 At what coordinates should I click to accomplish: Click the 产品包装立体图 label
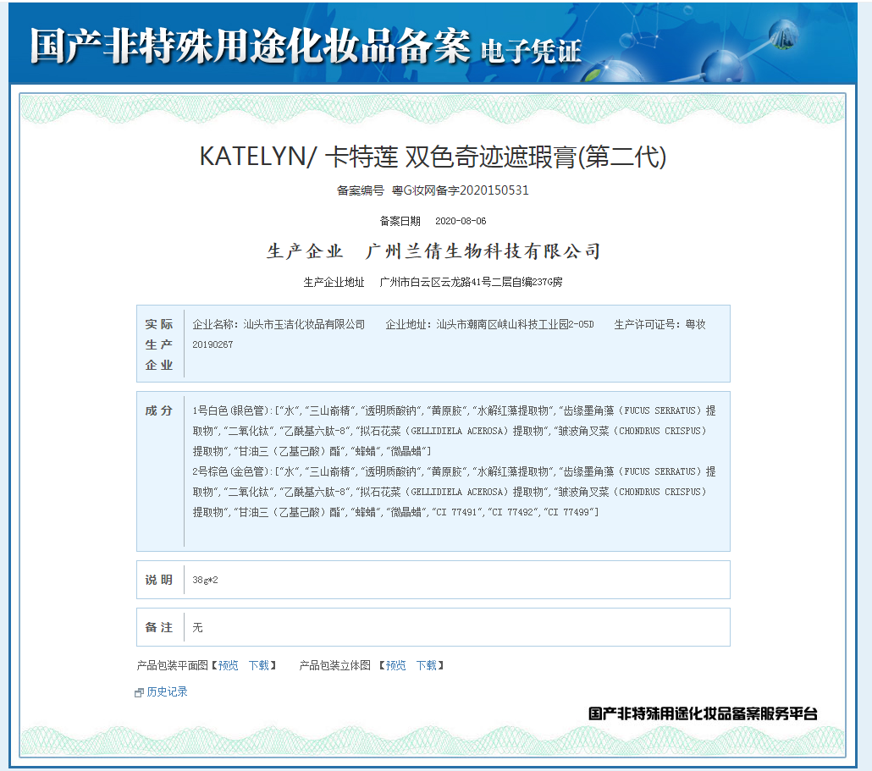point(334,665)
